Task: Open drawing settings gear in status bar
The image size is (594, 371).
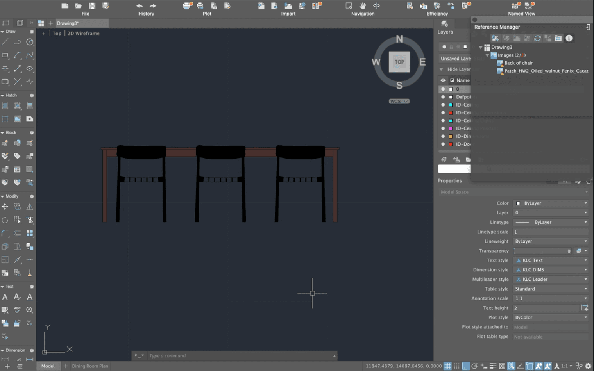Action: tap(588, 366)
